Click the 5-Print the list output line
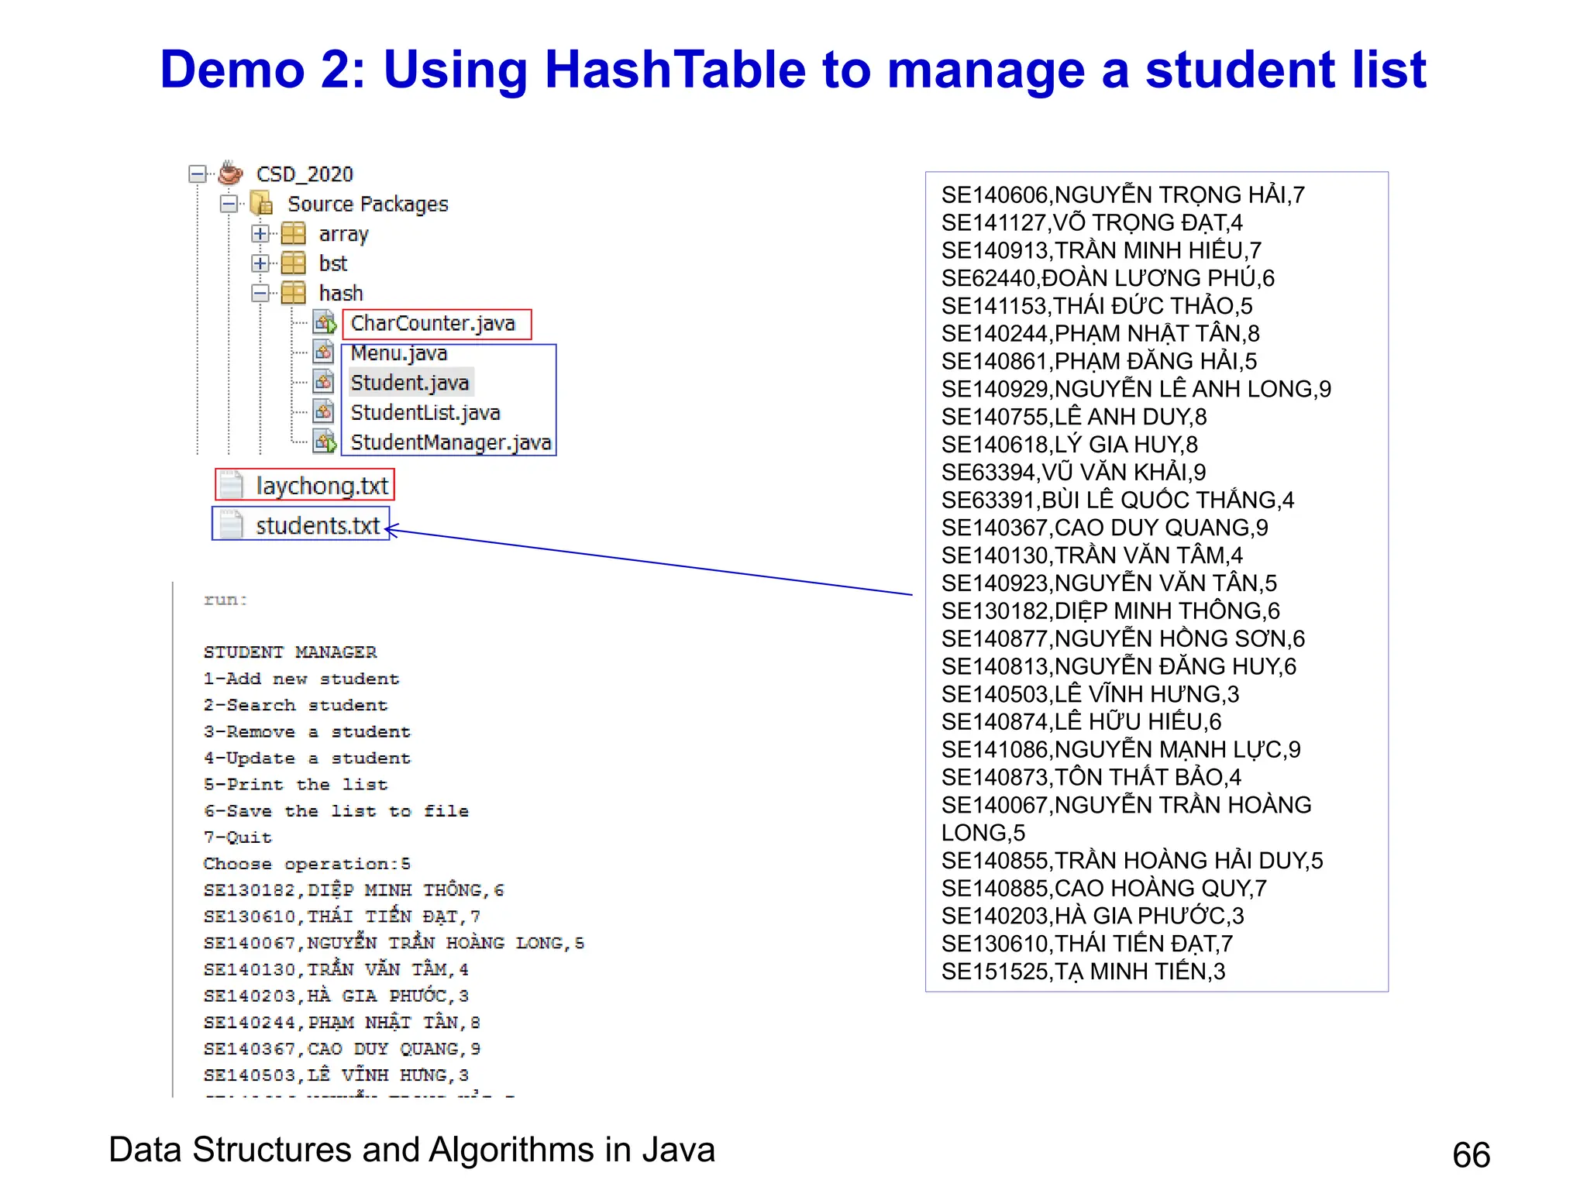This screenshot has height=1190, width=1587. (295, 785)
